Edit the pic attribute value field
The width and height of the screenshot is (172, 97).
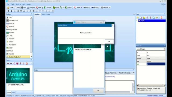[156, 64]
